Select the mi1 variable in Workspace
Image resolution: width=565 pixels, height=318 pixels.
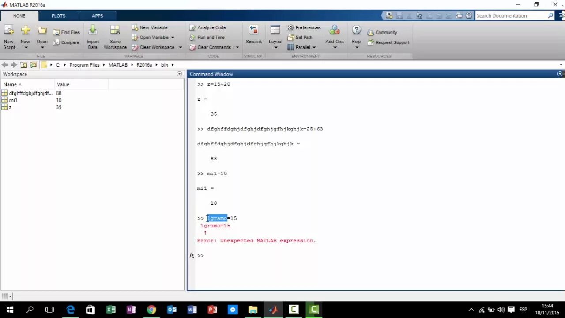click(13, 100)
